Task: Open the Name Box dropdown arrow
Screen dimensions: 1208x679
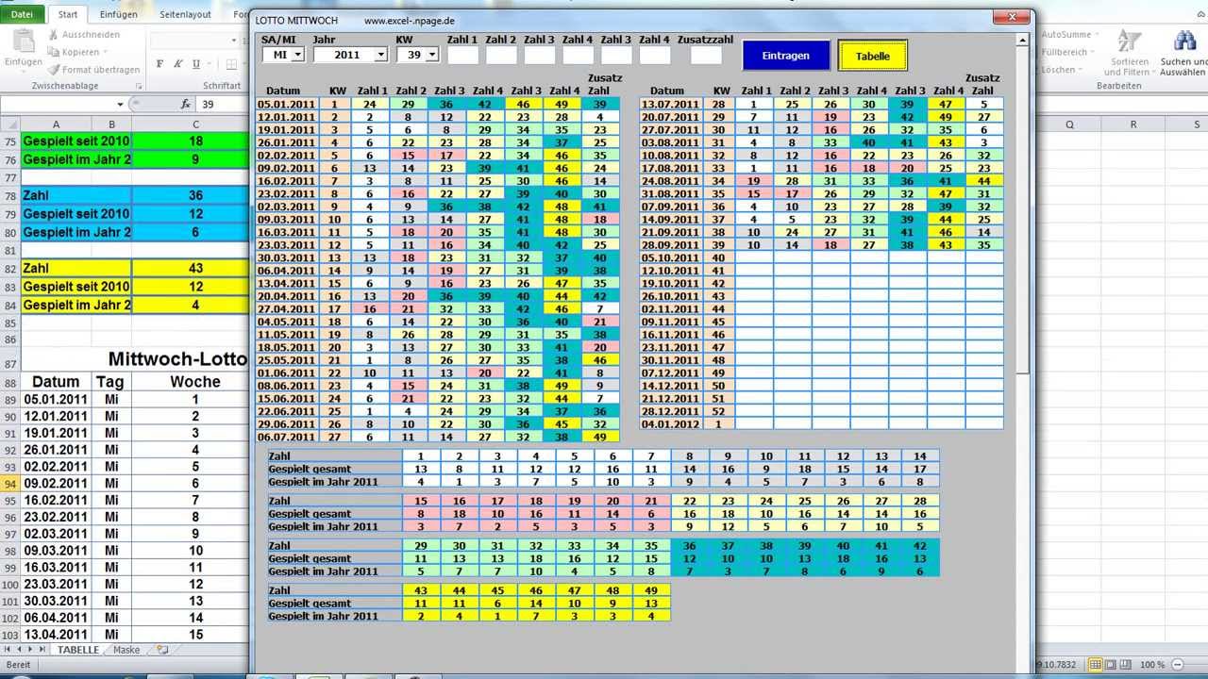Action: (x=120, y=105)
